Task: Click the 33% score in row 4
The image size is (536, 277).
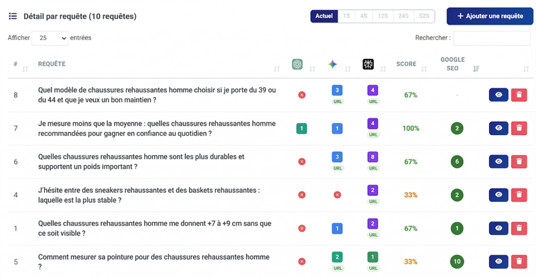Action: pos(411,195)
